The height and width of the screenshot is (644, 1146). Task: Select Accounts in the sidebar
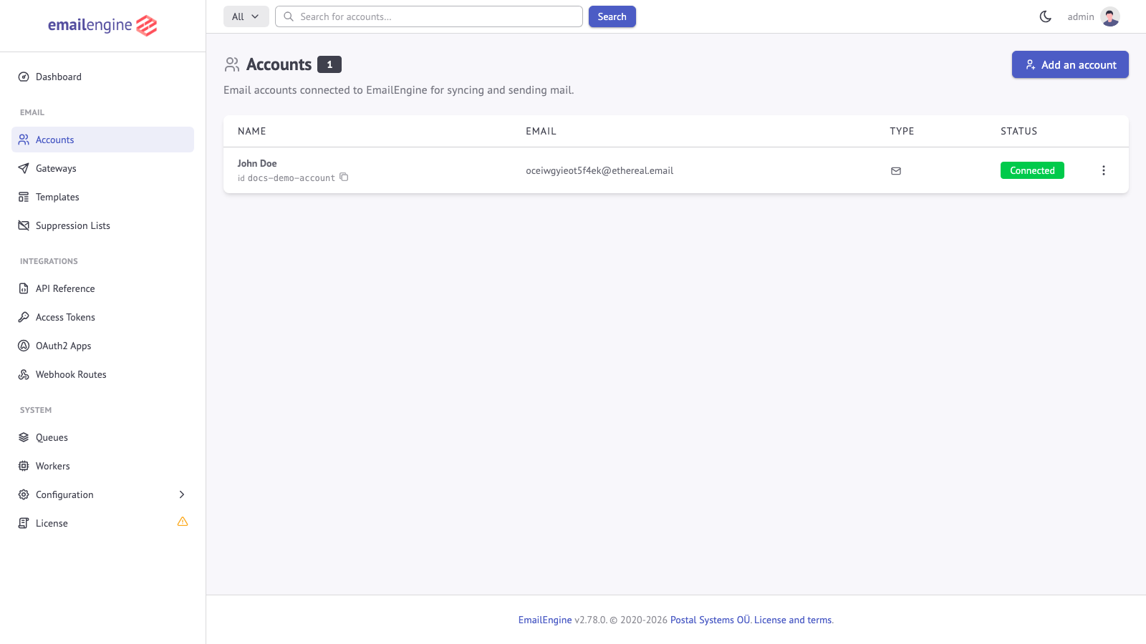(102, 140)
